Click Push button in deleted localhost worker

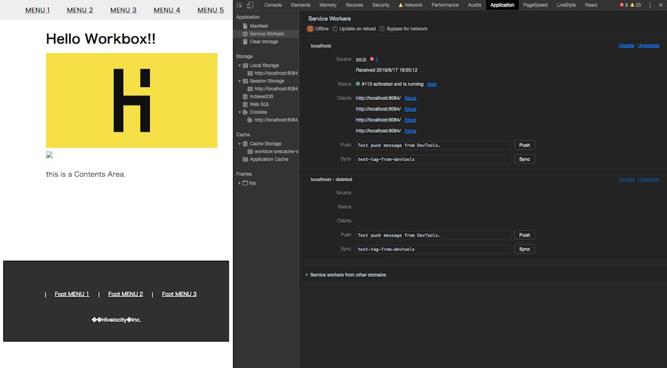524,235
